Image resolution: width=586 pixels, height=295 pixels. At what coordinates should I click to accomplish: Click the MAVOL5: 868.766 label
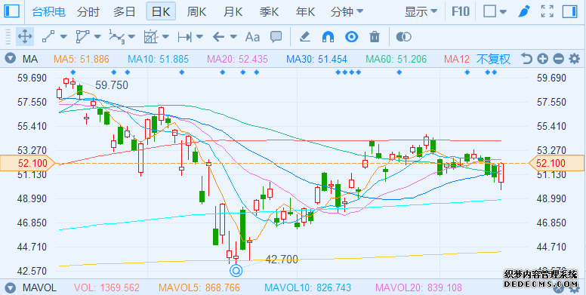tap(199, 287)
